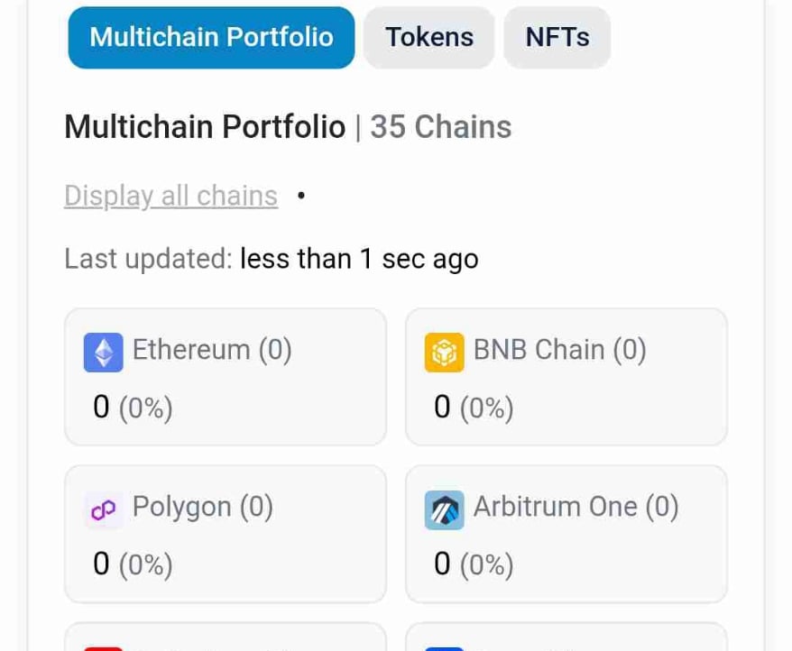Screen dimensions: 792x651
Task: Click the BNB Chain 0 (0%) balance
Action: pos(474,408)
